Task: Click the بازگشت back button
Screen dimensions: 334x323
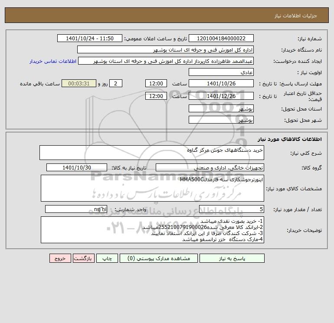Action: pyautogui.click(x=83, y=258)
